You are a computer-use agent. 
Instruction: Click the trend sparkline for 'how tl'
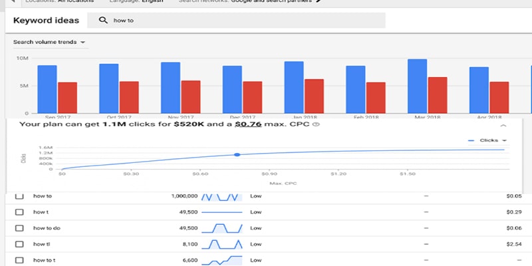coord(222,244)
